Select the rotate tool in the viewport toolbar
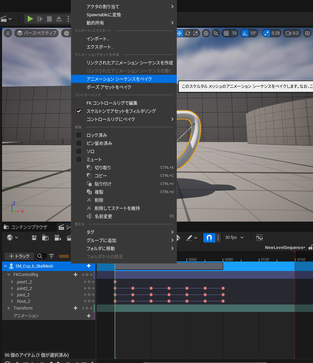 pyautogui.click(x=188, y=33)
